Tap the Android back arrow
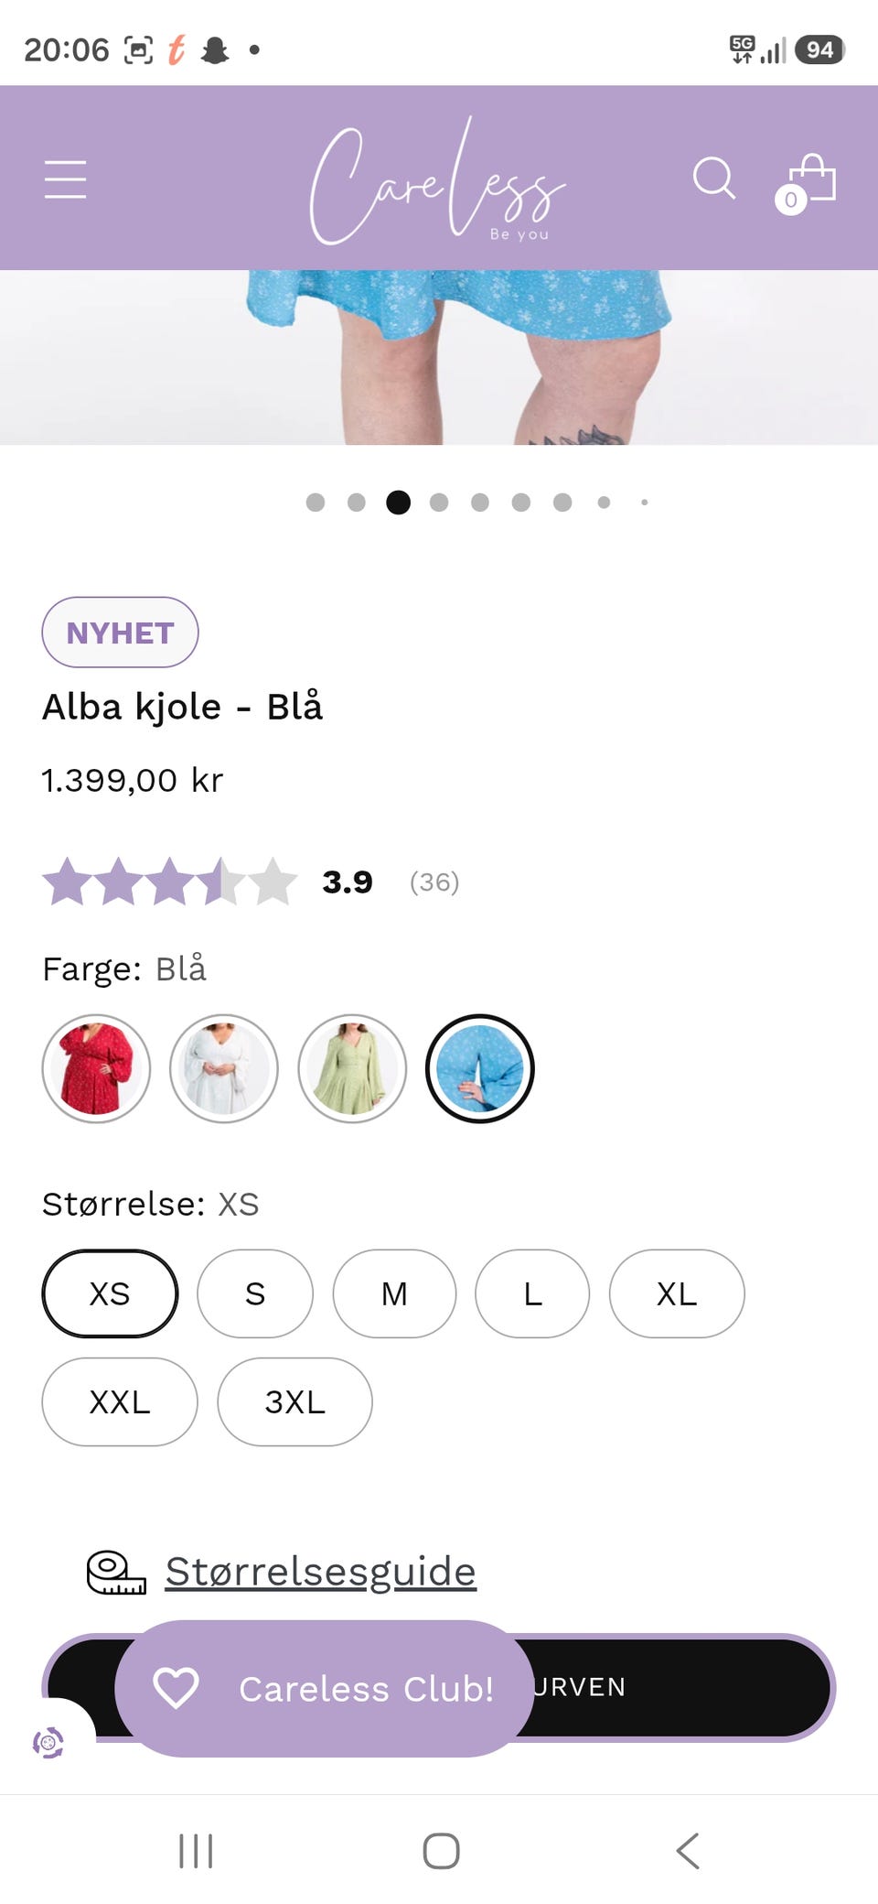Viewport: 878px width, 1904px height. (687, 1850)
